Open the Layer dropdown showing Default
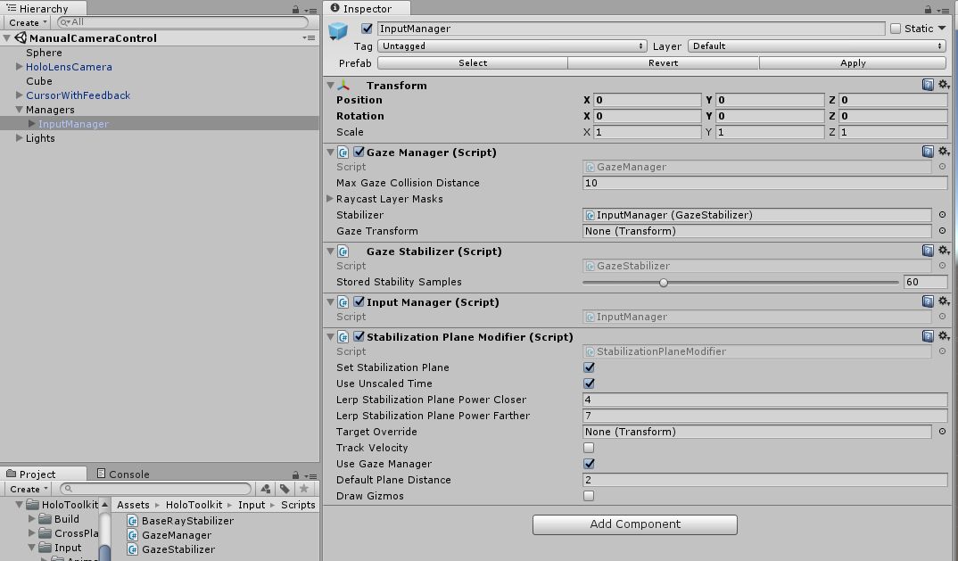Viewport: 958px width, 561px height. coord(815,45)
